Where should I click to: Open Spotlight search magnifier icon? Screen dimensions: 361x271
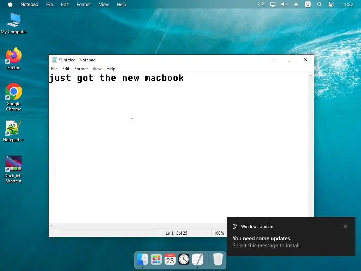coord(319,4)
